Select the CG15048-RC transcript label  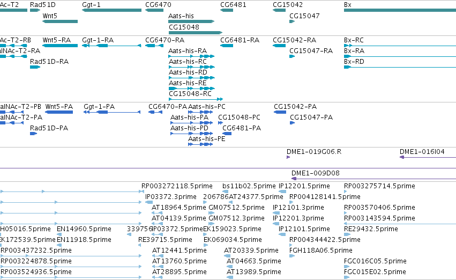pos(190,94)
